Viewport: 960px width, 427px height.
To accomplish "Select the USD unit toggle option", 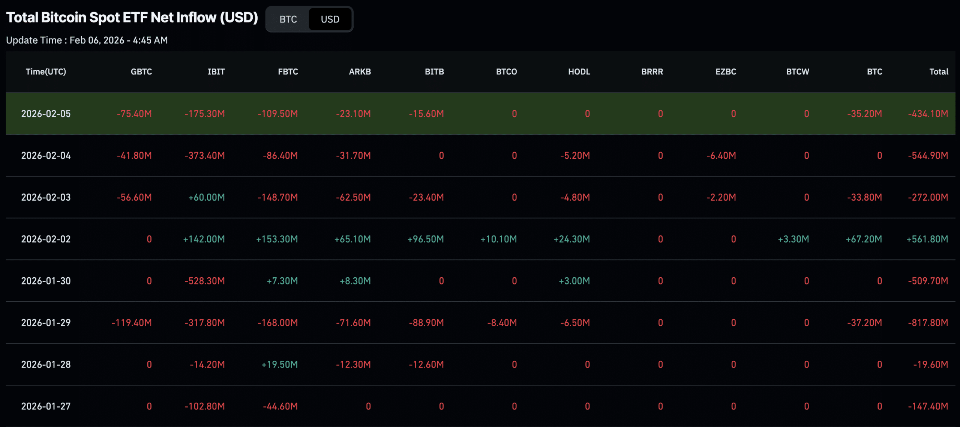I will tap(330, 19).
